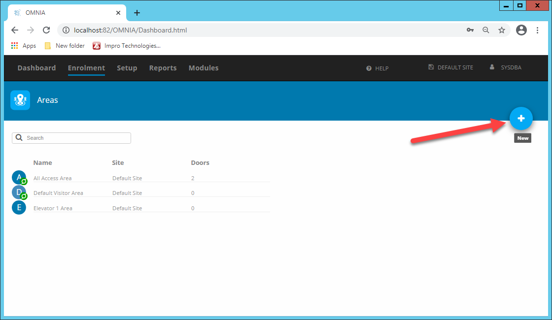The image size is (552, 320).
Task: Click the SYSDBA user link
Action: (511, 67)
